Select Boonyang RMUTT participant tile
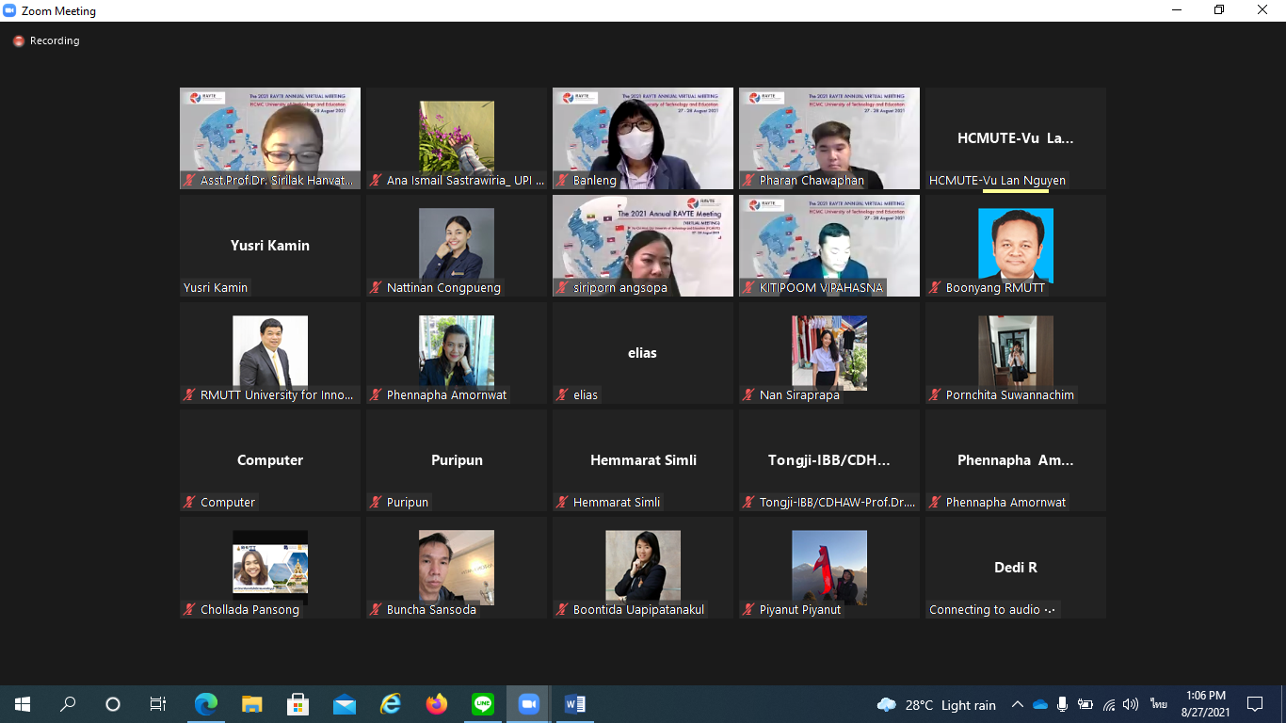Viewport: 1286px width, 723px height. coord(1016,246)
